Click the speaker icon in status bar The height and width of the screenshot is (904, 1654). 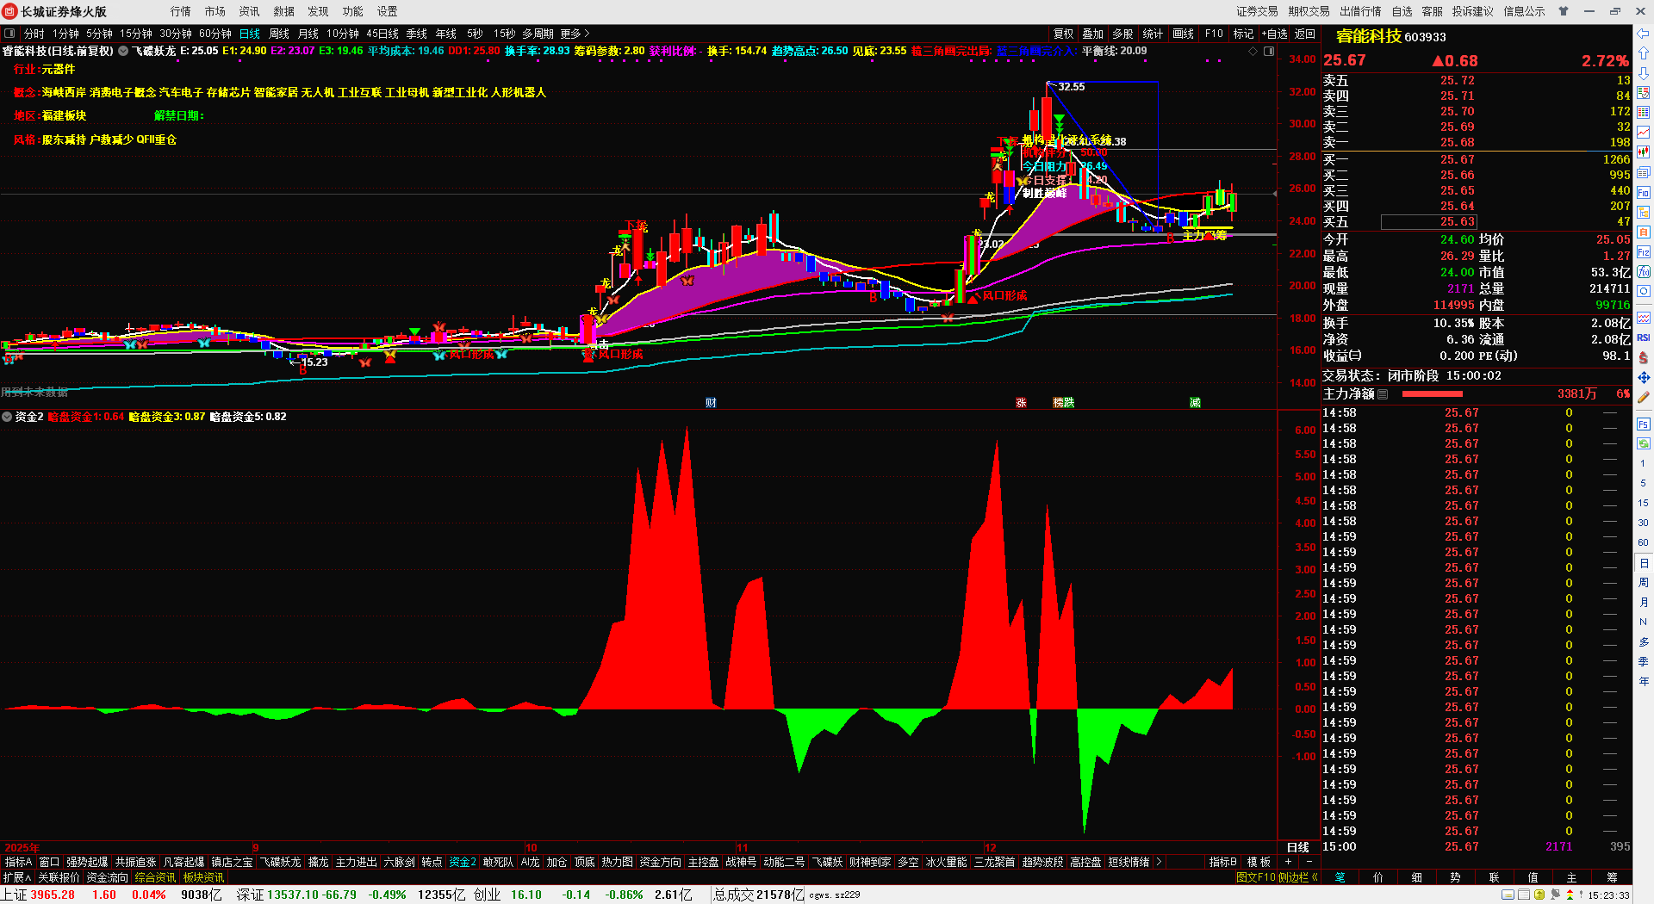tap(1556, 895)
